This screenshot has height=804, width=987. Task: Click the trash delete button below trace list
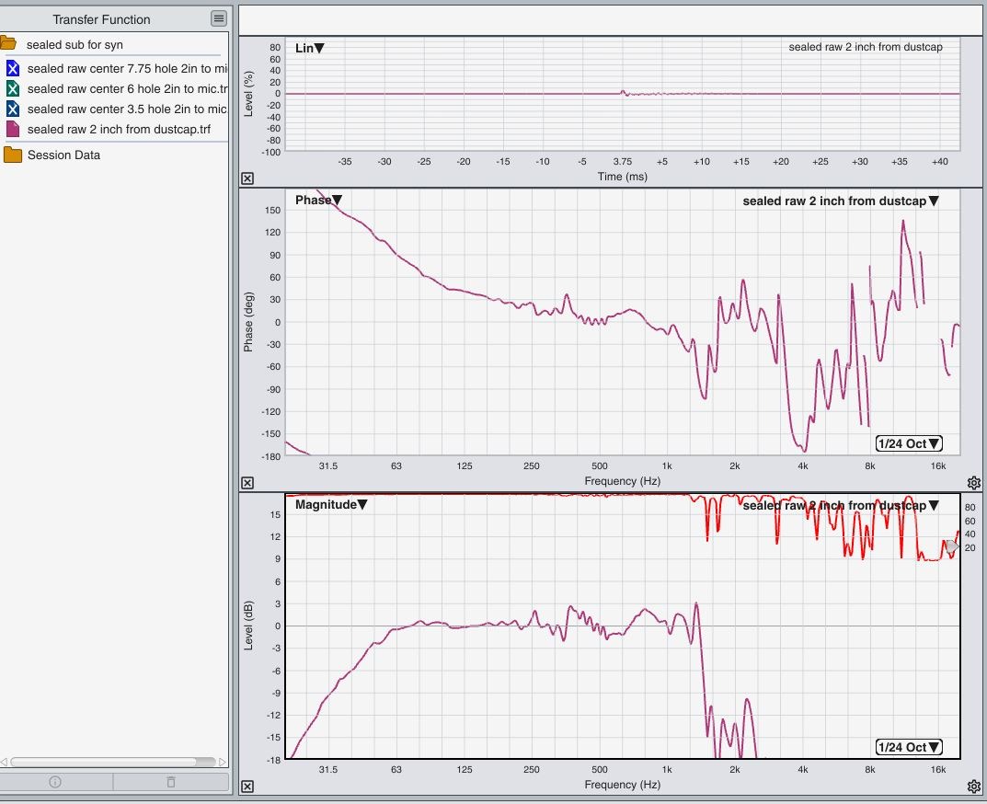(x=170, y=782)
